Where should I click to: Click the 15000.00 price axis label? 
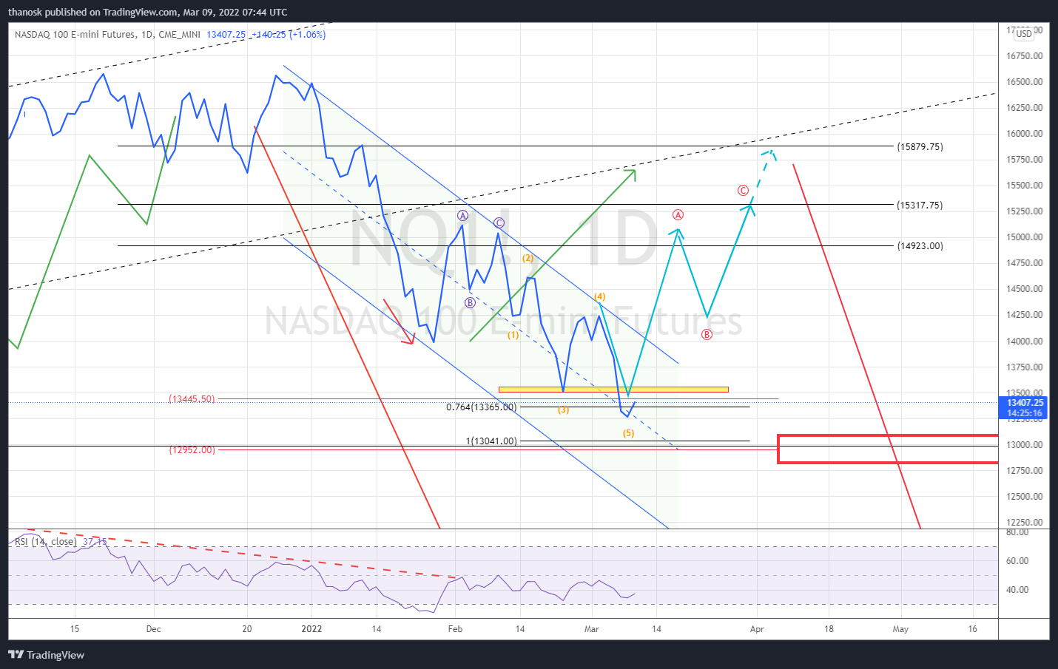tap(1024, 237)
